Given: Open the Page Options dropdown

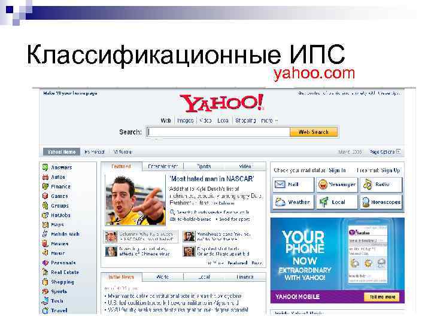Looking at the screenshot, I should [385, 151].
